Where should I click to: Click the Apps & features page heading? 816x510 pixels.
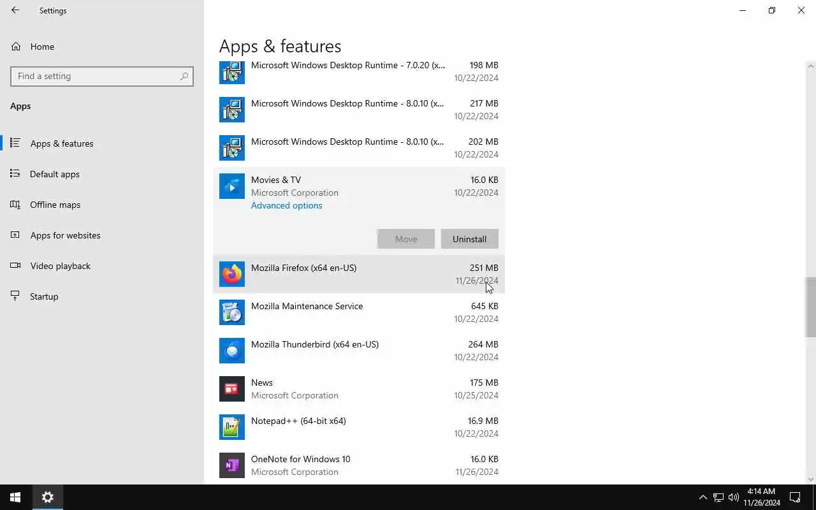point(280,46)
